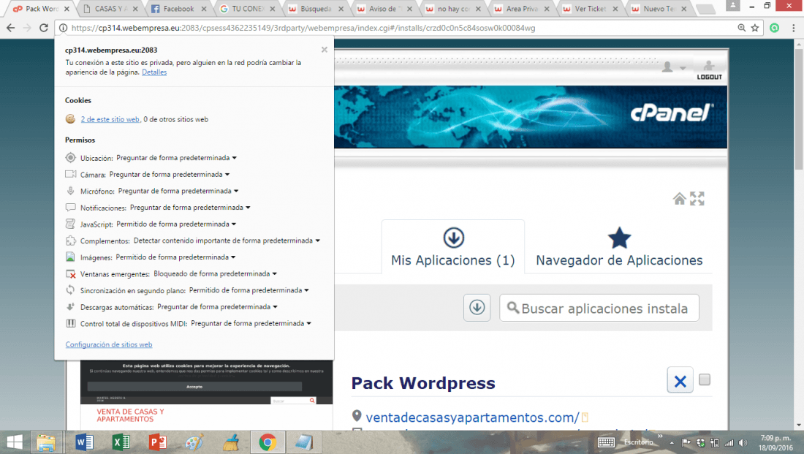Screen dimensions: 804x454
Task: Click the green extension icon
Action: coord(774,28)
